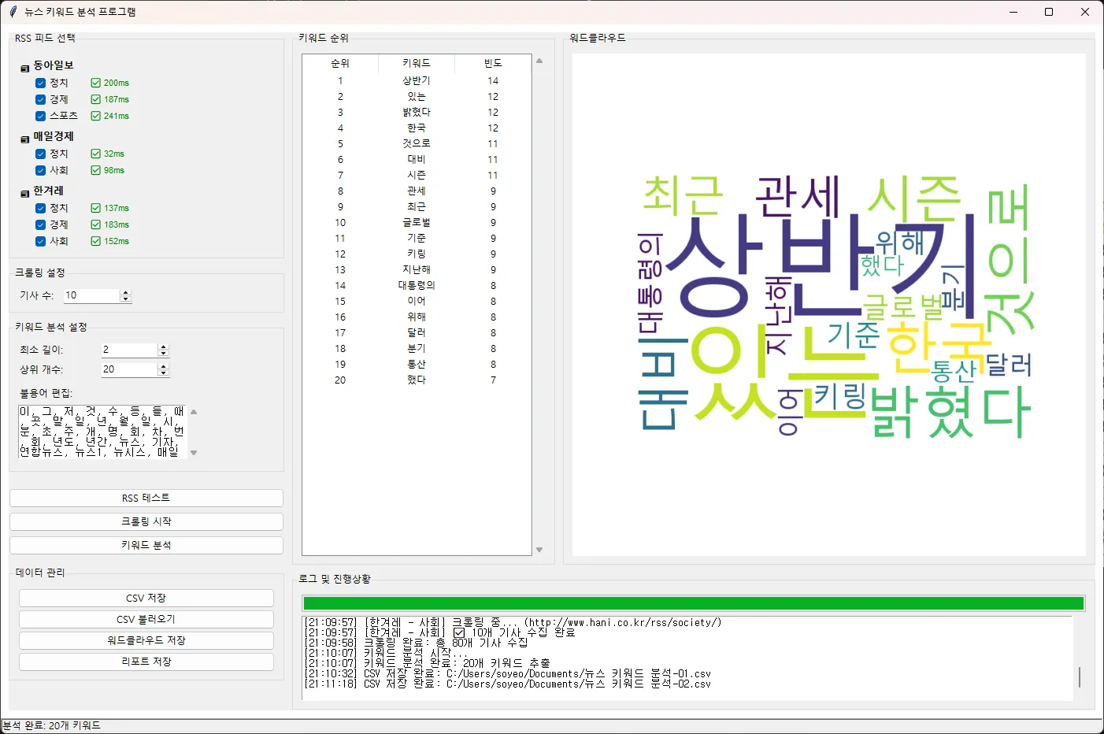
Task: Select the keyword row 했다
Action: coord(417,380)
